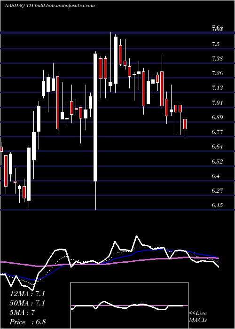Click the 6.4 price level label
This screenshot has height=329, width=235.
click(x=216, y=176)
